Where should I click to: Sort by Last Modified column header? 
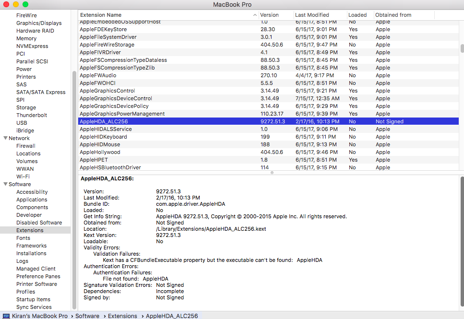pyautogui.click(x=312, y=15)
